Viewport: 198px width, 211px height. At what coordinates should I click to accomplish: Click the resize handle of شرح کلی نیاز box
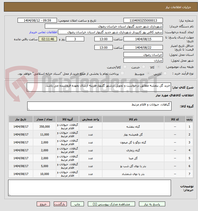(x=28, y=90)
